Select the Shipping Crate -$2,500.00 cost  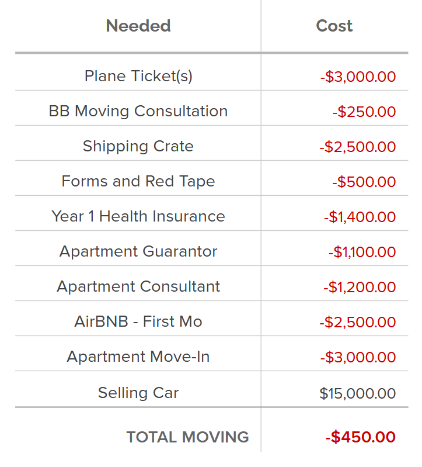pyautogui.click(x=358, y=147)
